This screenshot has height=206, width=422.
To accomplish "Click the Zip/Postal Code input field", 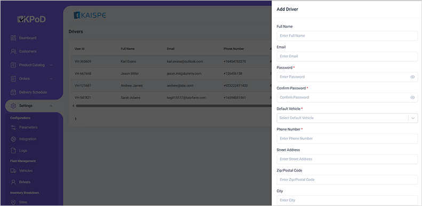I will click(x=347, y=180).
